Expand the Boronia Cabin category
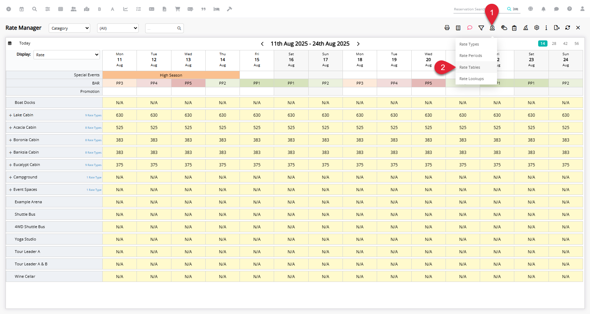This screenshot has height=314, width=590. [x=10, y=140]
